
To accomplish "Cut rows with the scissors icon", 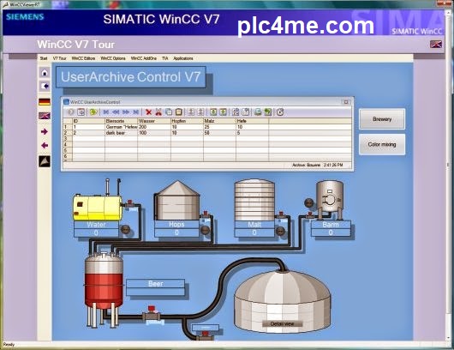I will pyautogui.click(x=158, y=112).
